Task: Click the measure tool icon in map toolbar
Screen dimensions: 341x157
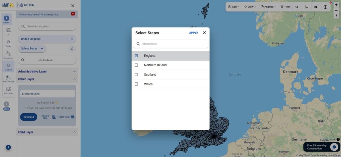Action: [306, 7]
